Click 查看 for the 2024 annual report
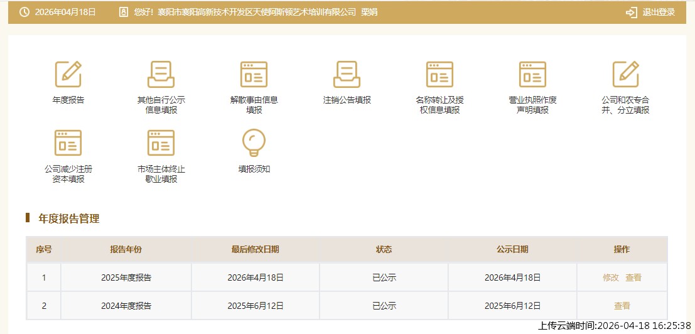695x334 pixels. point(622,306)
